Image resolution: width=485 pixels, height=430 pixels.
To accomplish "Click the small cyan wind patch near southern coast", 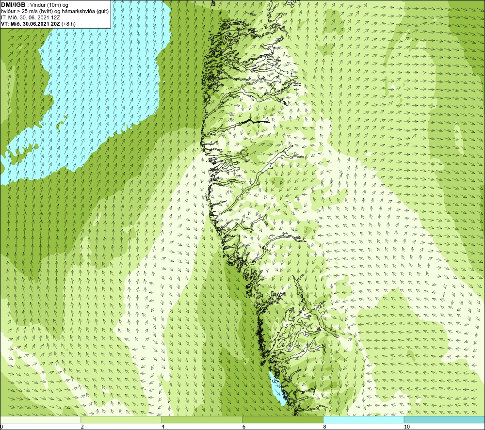I will pos(277,389).
